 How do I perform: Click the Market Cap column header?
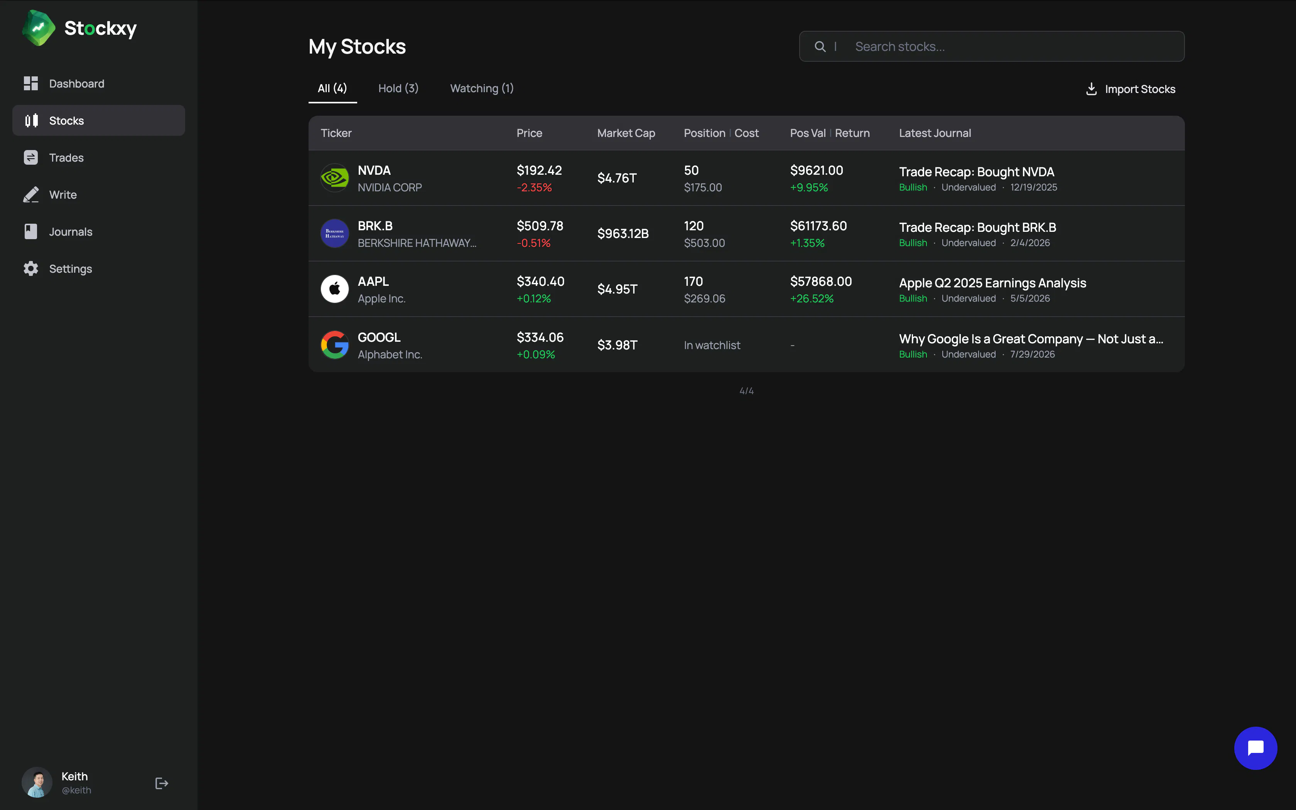(x=626, y=133)
